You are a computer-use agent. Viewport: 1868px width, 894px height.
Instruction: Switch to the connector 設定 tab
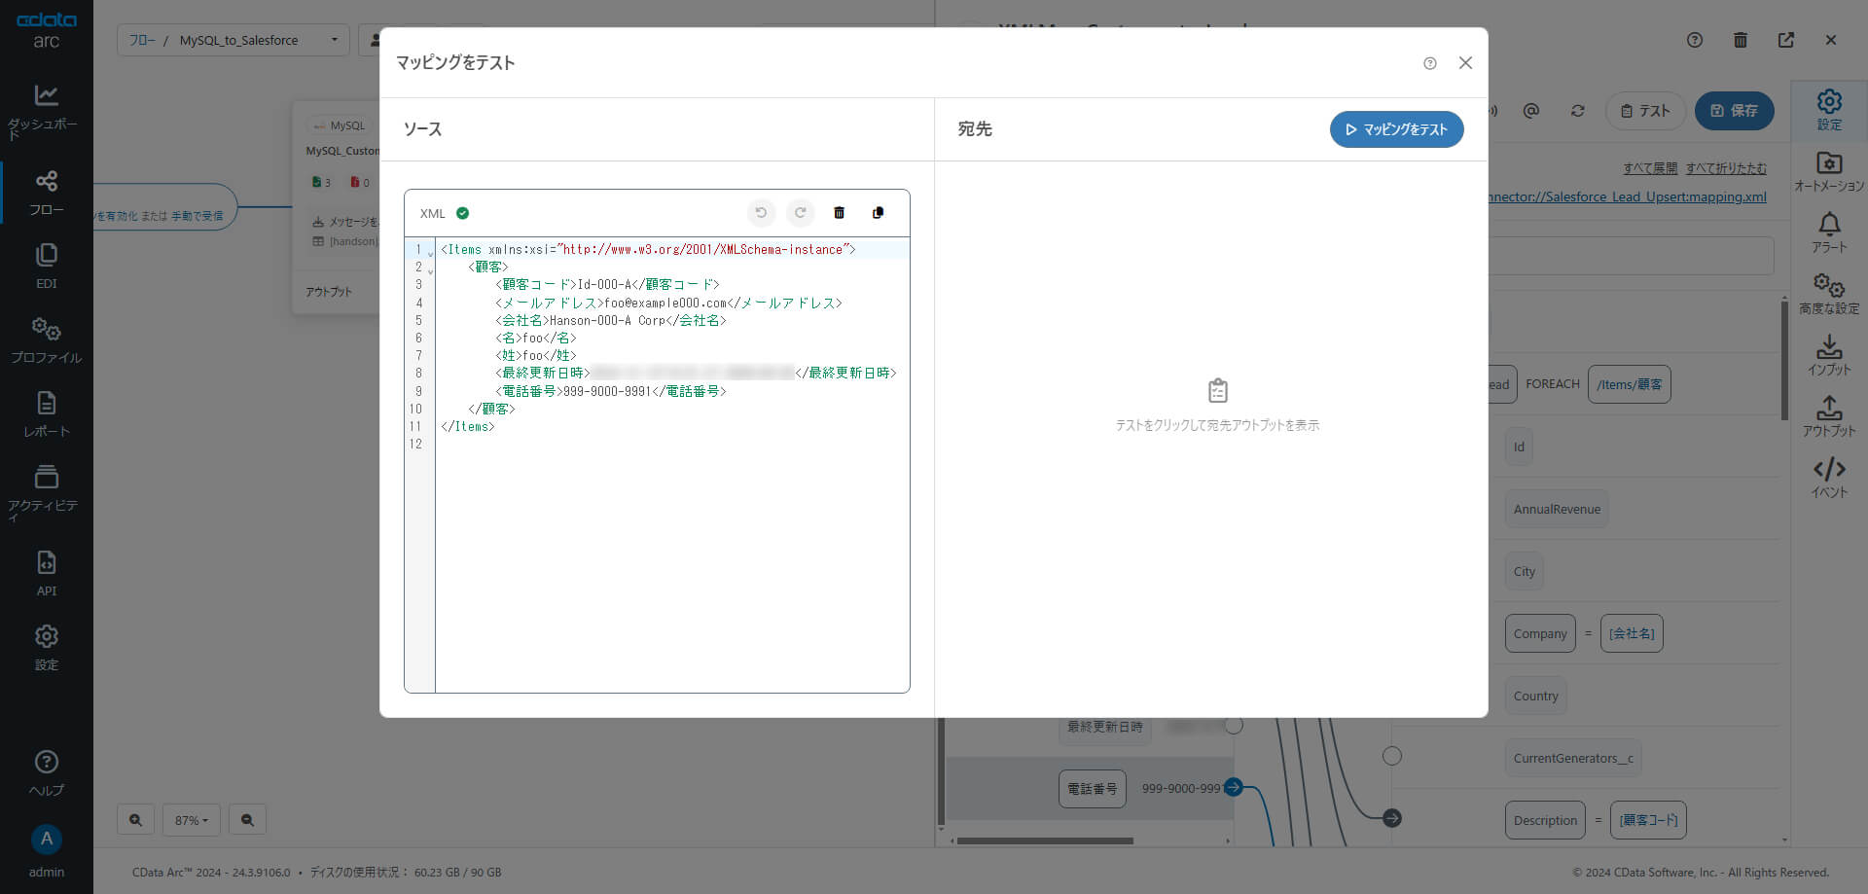(x=1829, y=110)
